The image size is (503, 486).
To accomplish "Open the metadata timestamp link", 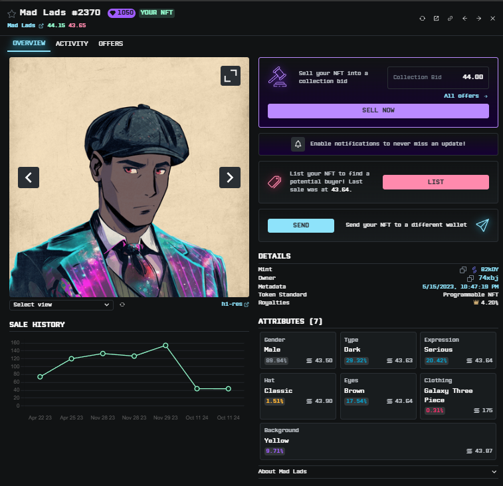I will [460, 287].
